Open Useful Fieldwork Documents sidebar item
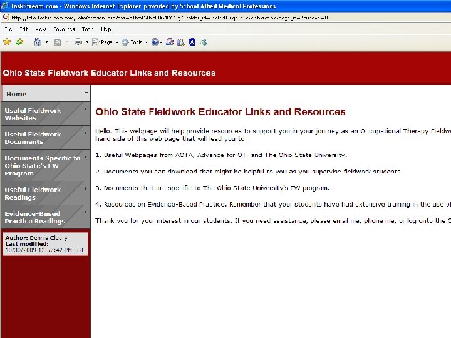The image size is (451, 338). tap(46, 138)
